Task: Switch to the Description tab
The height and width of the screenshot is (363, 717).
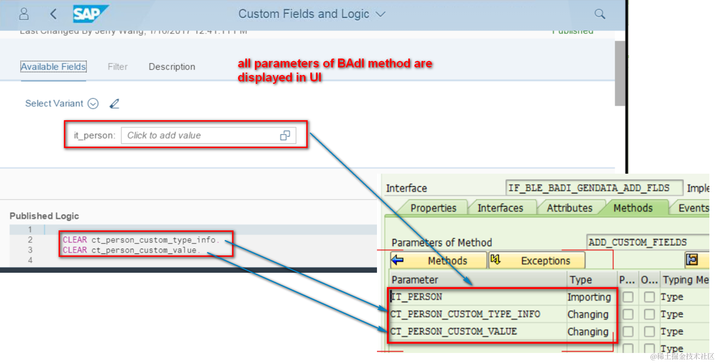Action: [x=172, y=67]
